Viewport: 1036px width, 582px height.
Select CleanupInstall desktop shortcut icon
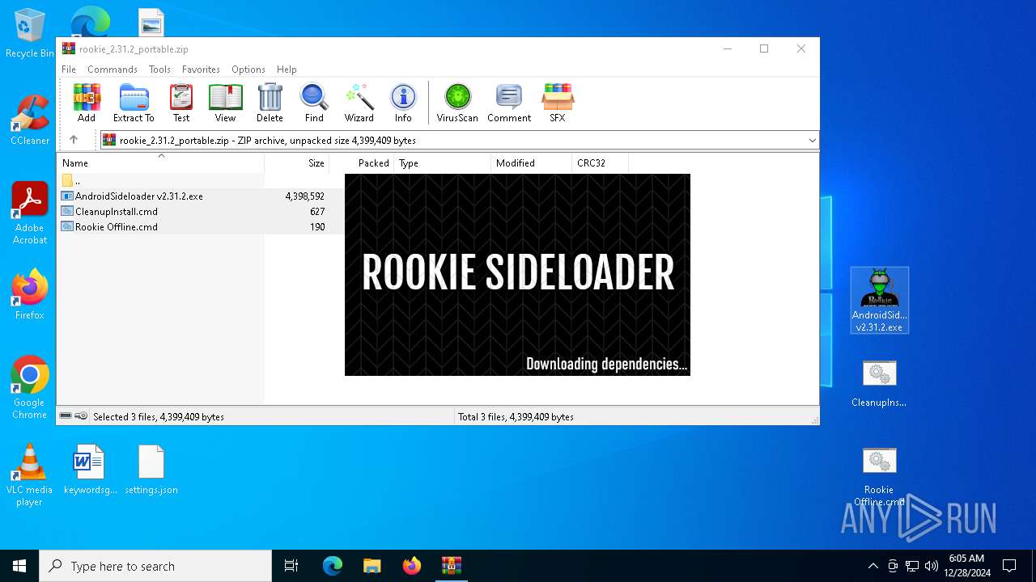tap(879, 384)
